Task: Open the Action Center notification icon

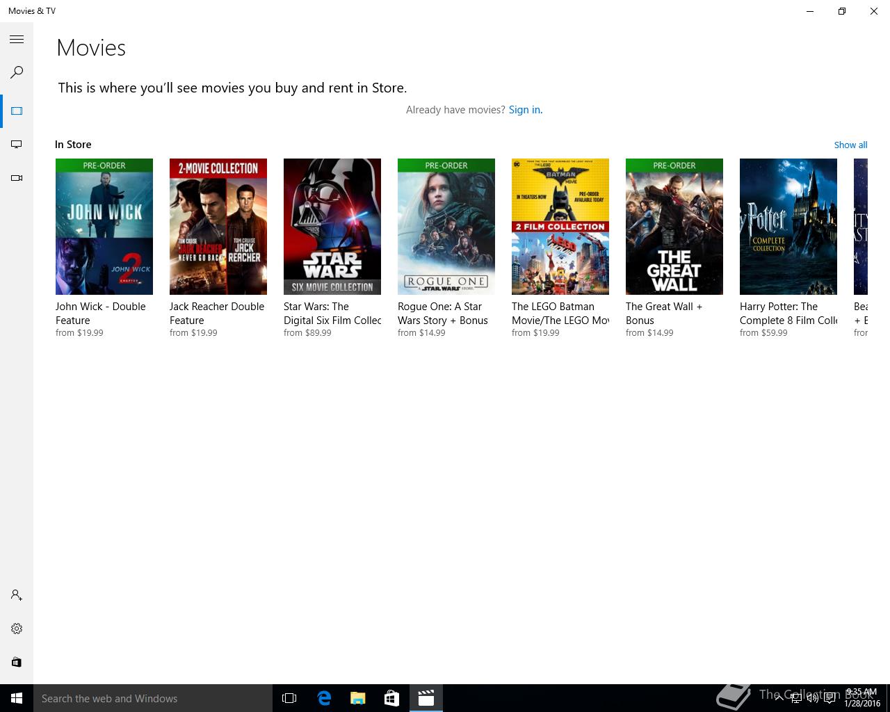Action: (x=830, y=698)
